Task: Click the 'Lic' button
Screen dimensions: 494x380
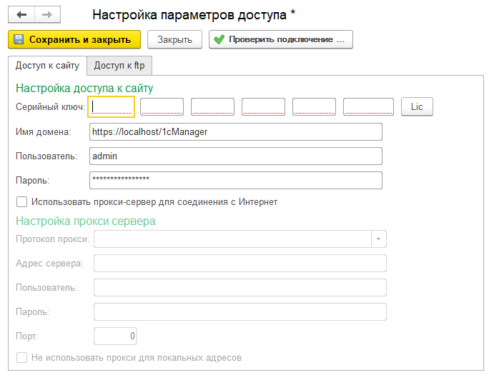Action: click(x=417, y=106)
